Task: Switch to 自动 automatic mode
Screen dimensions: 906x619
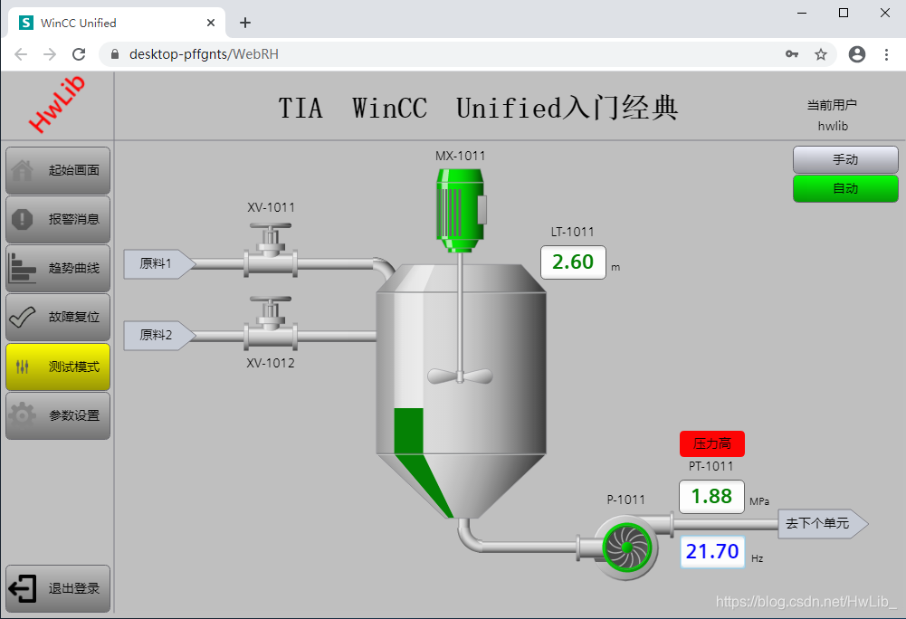Action: click(845, 188)
